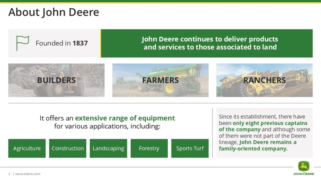Image resolution: width=321 pixels, height=180 pixels.
Task: Click the BUILDERS wheel loader image
Action: click(x=56, y=80)
